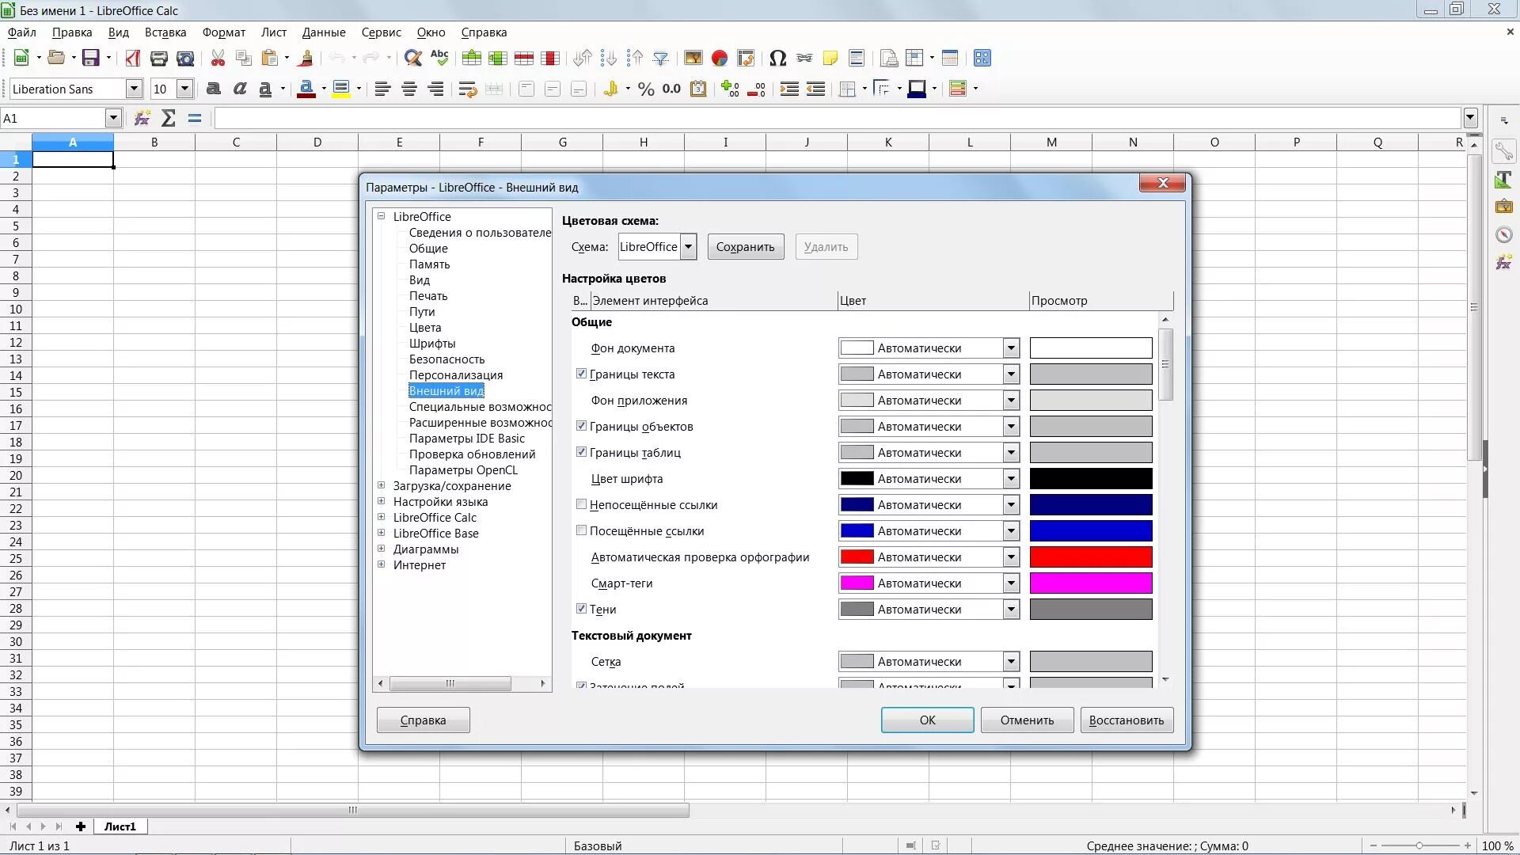Screen dimensions: 1520x855
Task: Click the Print icon in toolbar
Action: point(159,58)
